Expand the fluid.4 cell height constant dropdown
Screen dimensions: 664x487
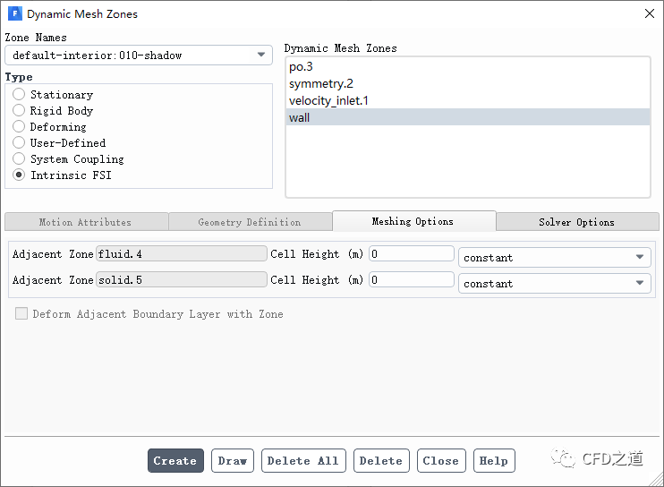pyautogui.click(x=555, y=258)
